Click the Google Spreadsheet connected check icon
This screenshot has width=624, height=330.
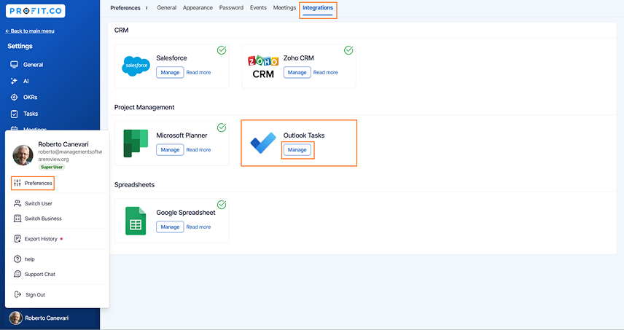[222, 205]
